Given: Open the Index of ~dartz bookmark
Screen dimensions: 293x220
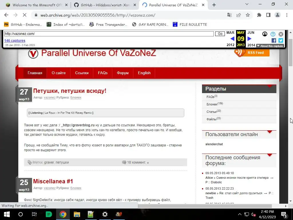Looking at the screenshot, I should 66,25.
